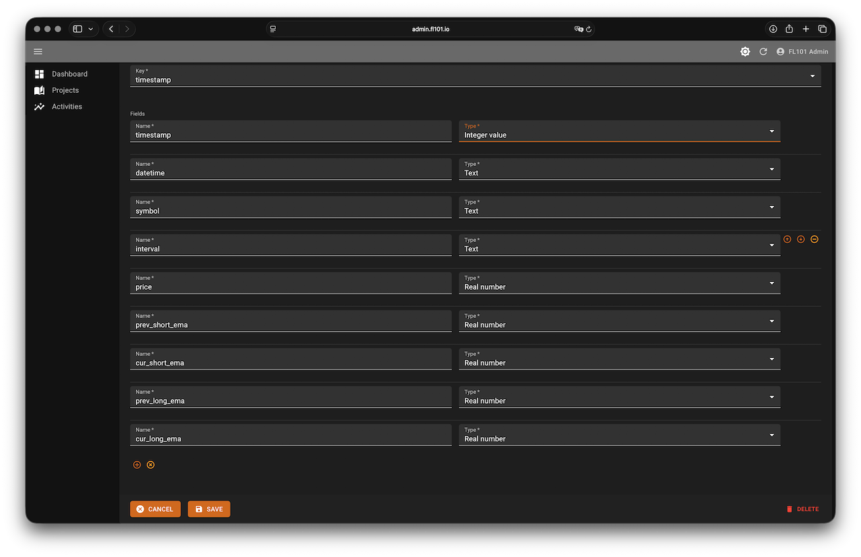Open Type dropdown for the datetime field

click(619, 170)
